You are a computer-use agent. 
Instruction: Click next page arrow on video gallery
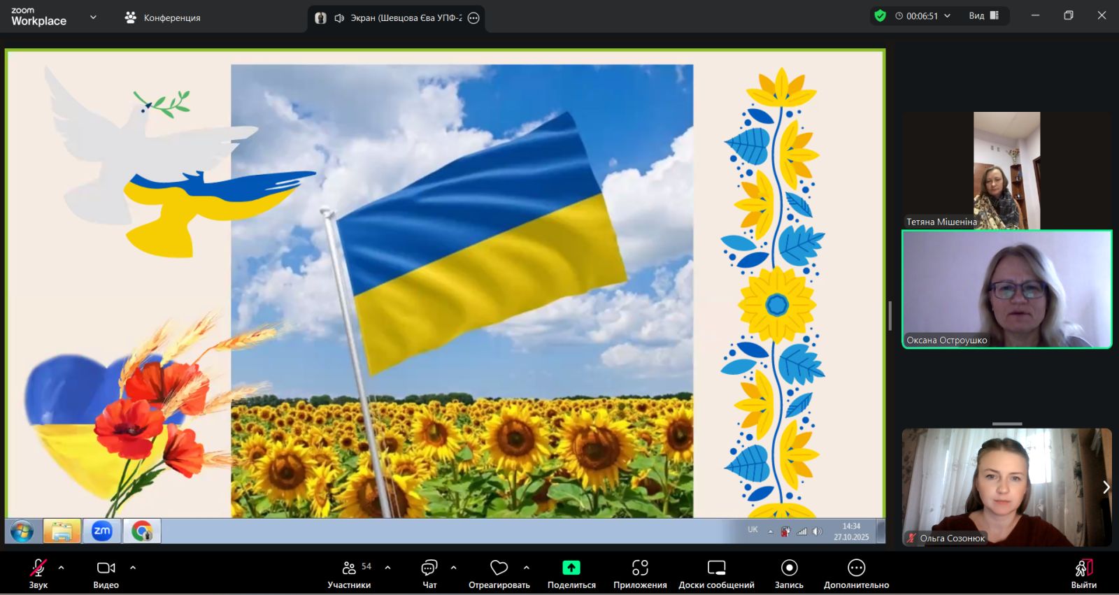point(1106,487)
